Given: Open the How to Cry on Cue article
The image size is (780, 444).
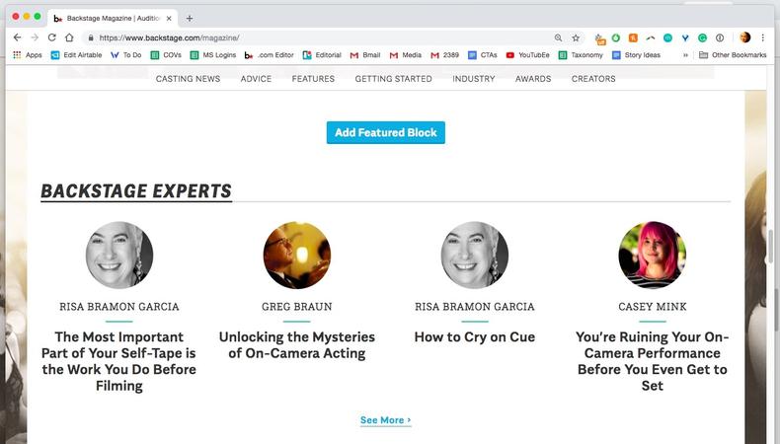Looking at the screenshot, I should coord(474,337).
